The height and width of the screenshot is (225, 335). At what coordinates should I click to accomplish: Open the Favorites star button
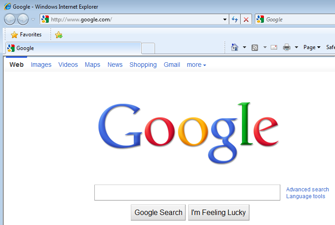pos(26,35)
